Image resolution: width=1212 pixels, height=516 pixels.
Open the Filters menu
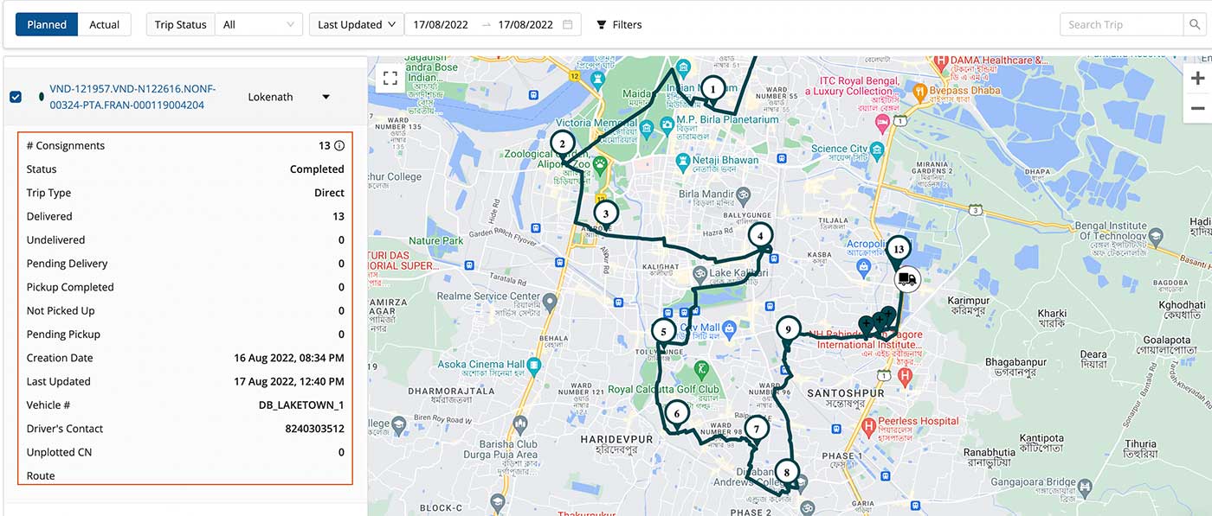click(x=620, y=24)
